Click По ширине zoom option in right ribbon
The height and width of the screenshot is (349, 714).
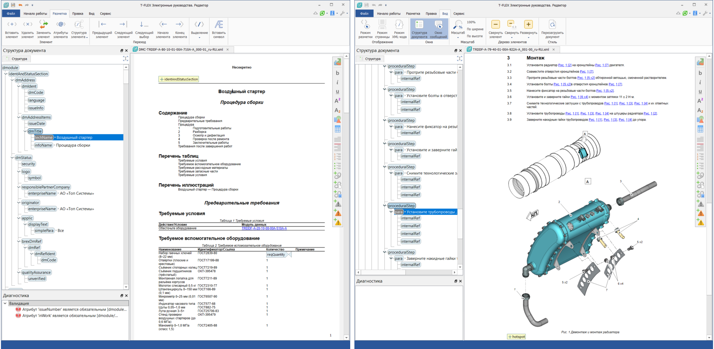[x=475, y=29]
